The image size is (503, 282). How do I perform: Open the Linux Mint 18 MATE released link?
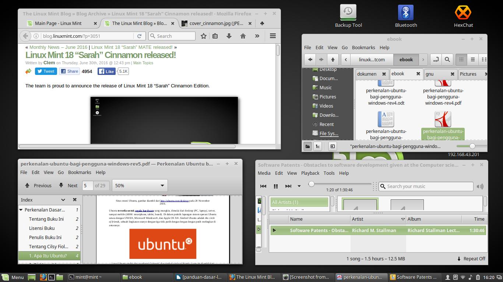tap(132, 47)
